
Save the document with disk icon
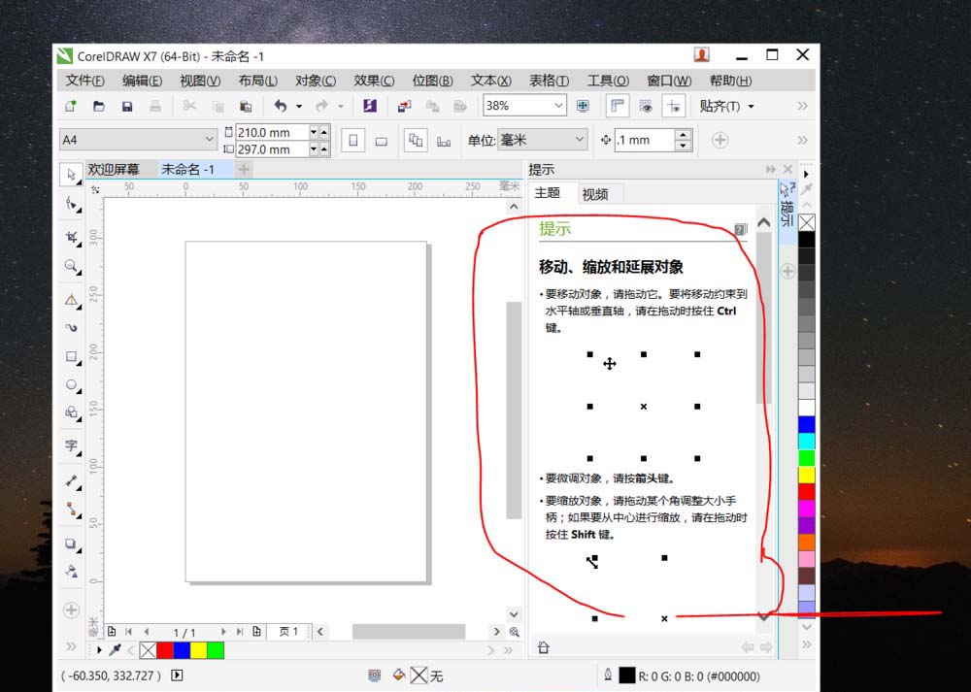pyautogui.click(x=127, y=106)
